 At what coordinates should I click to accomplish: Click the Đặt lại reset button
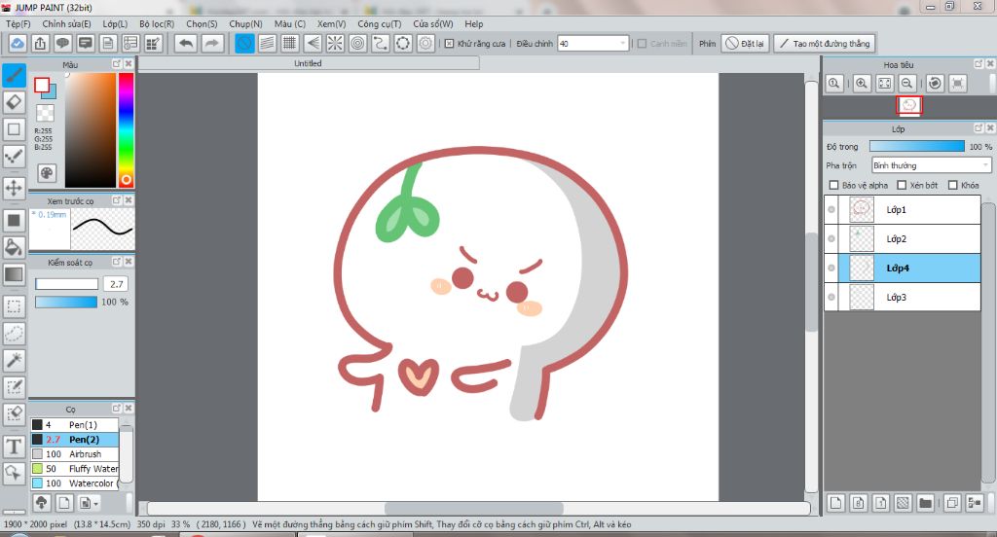745,43
